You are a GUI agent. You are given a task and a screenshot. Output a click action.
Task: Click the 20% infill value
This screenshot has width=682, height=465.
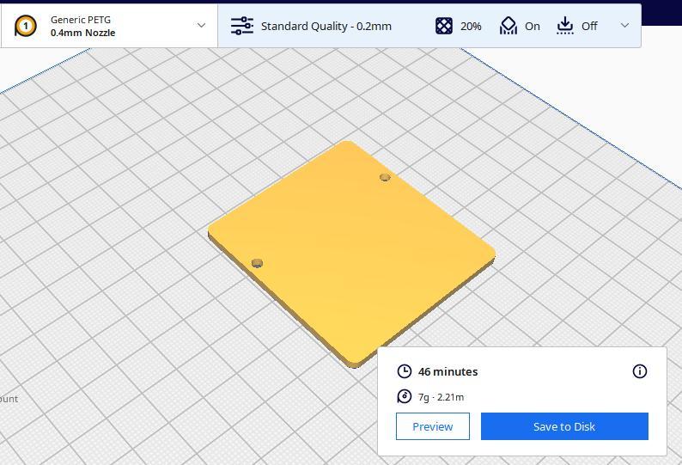coord(471,27)
